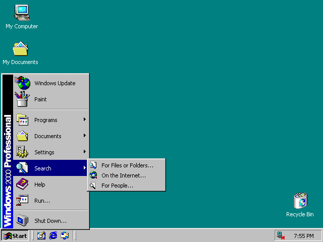
Task: Click the Settings gear icon in Start menu
Action: click(22, 152)
